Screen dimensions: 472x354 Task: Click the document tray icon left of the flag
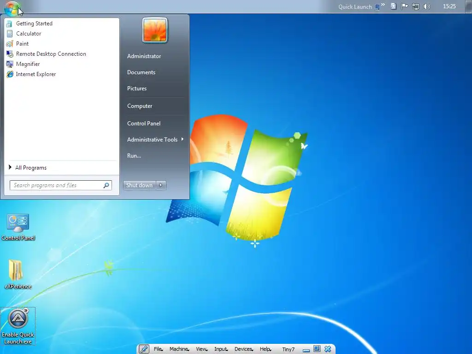393,6
